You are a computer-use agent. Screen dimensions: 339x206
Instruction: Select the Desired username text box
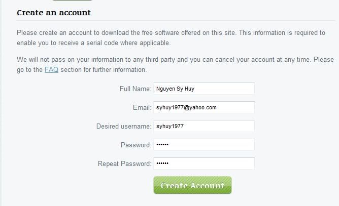(x=204, y=126)
